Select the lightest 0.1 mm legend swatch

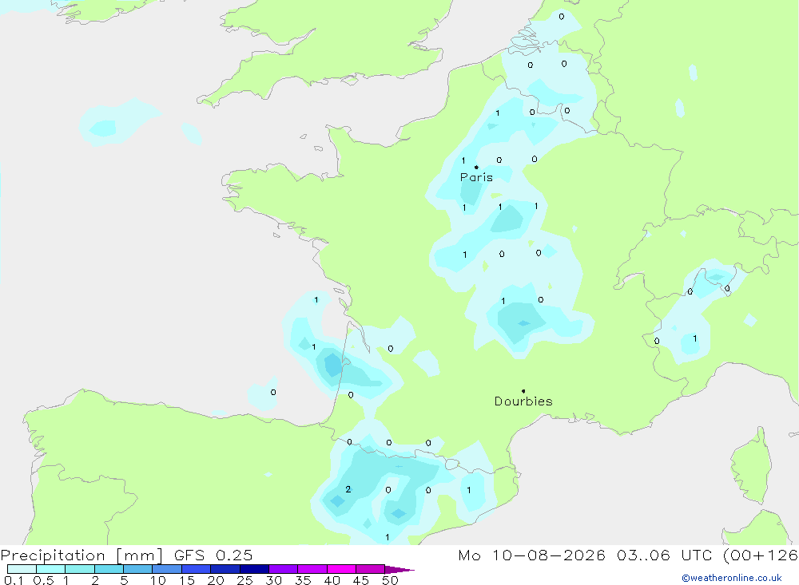[x=22, y=569]
